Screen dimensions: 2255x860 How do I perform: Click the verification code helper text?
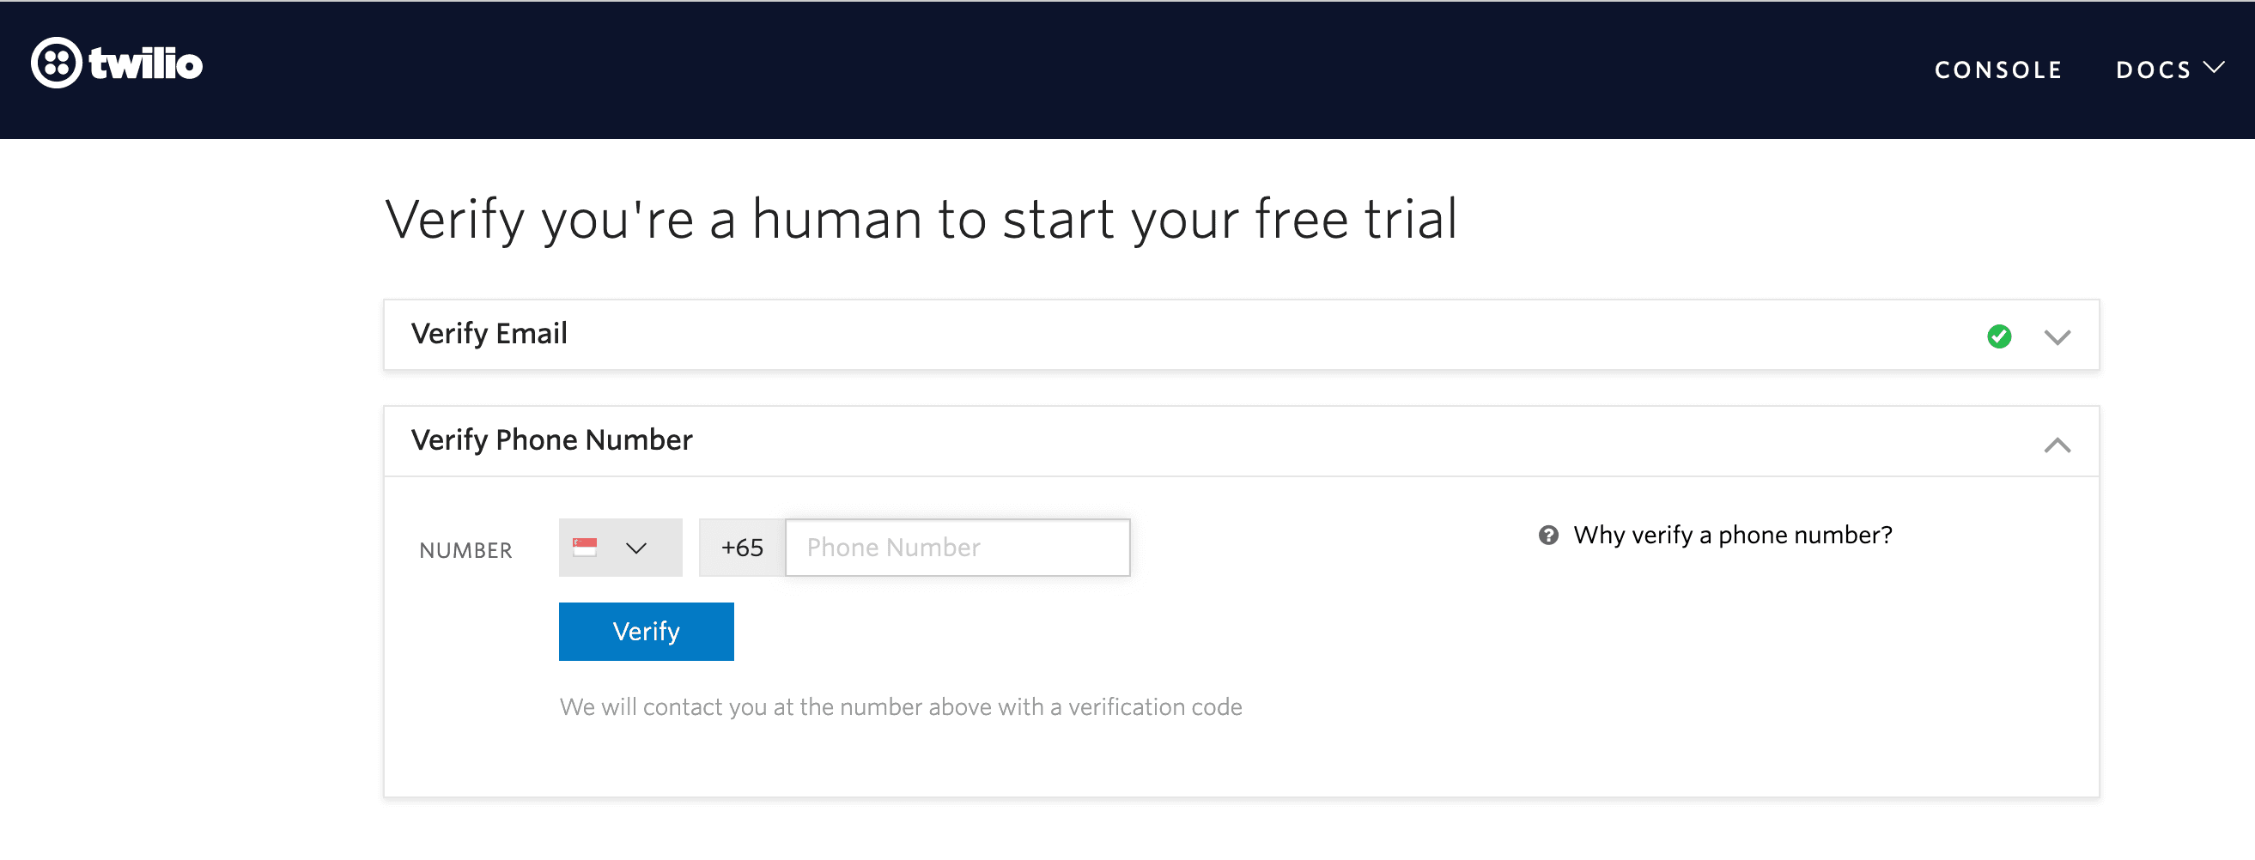(900, 707)
